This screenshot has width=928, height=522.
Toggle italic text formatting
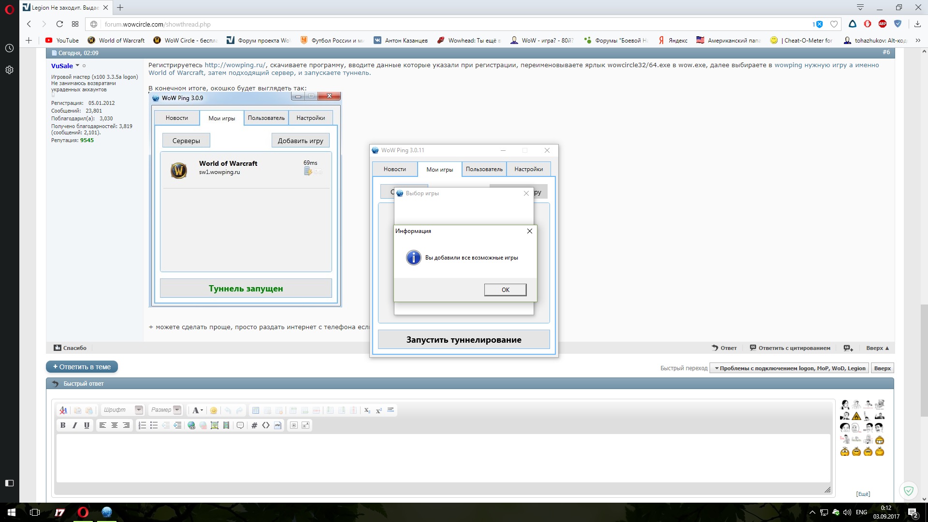[74, 425]
